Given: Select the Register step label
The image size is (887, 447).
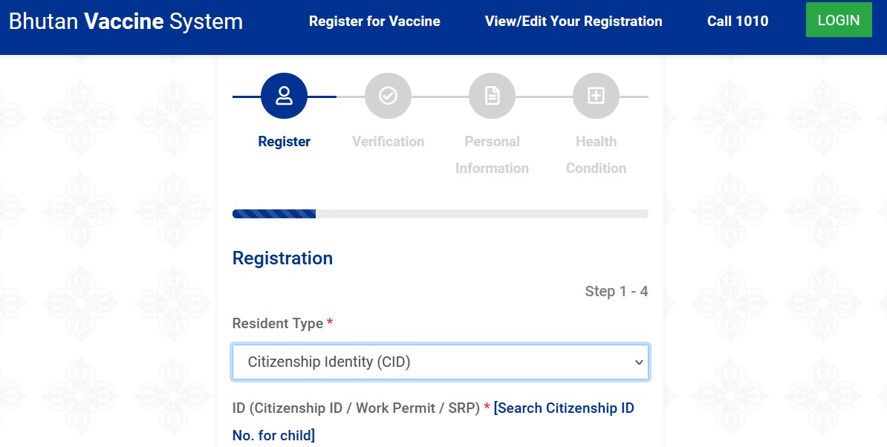Looking at the screenshot, I should pyautogui.click(x=284, y=141).
